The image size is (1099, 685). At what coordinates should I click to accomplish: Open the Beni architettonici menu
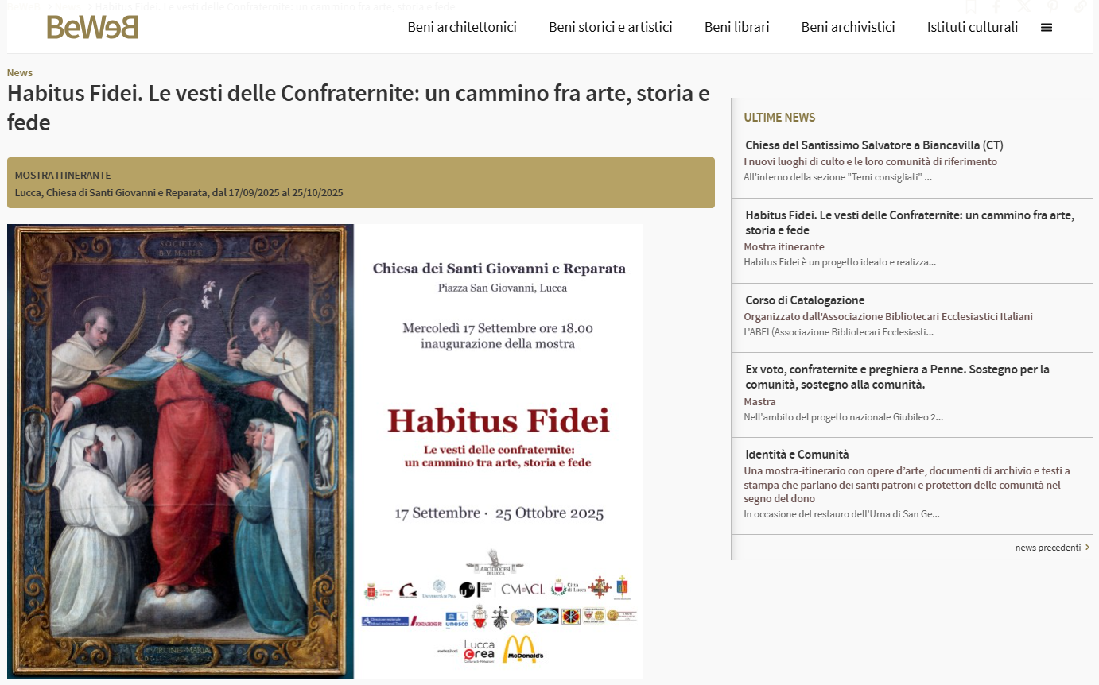[462, 26]
